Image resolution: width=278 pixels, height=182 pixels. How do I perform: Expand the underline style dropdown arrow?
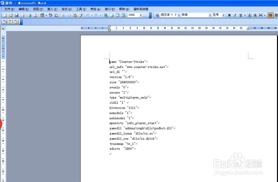245,15
